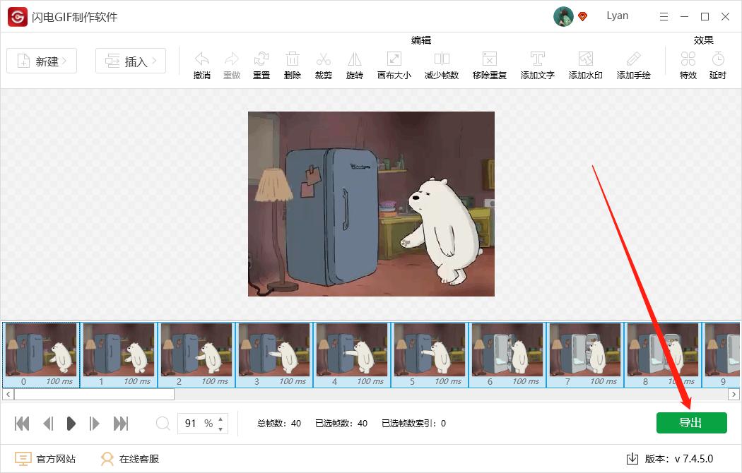The height and width of the screenshot is (473, 742).
Task: Open the 特效 special effects panel
Action: 688,64
